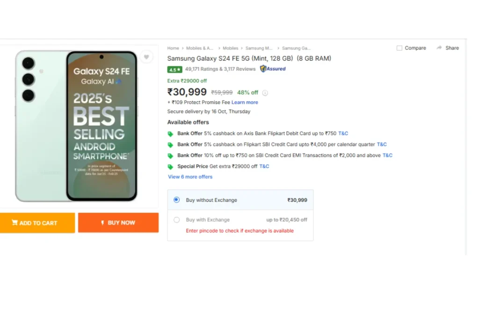Open the Mobiles breadcrumb link
This screenshot has width=479, height=319.
[230, 48]
